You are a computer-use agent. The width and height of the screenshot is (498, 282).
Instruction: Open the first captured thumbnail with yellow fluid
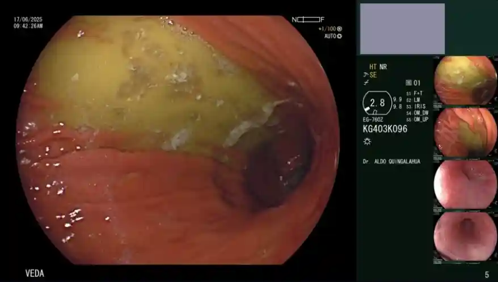[465, 80]
